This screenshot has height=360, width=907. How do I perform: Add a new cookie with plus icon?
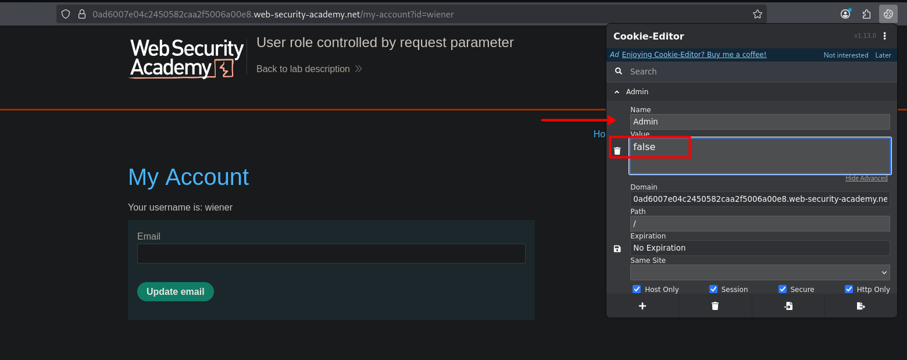pos(642,306)
